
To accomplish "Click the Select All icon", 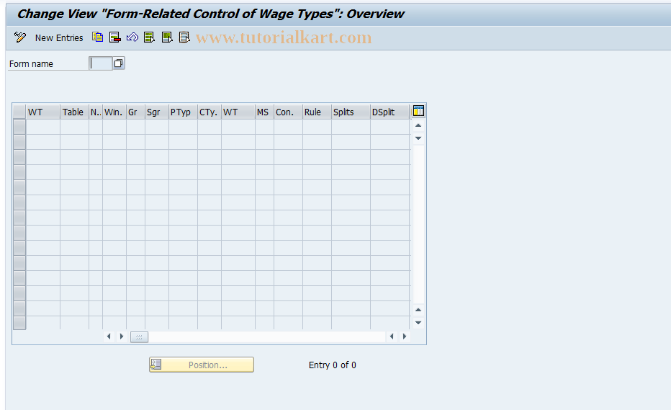I will (x=149, y=37).
